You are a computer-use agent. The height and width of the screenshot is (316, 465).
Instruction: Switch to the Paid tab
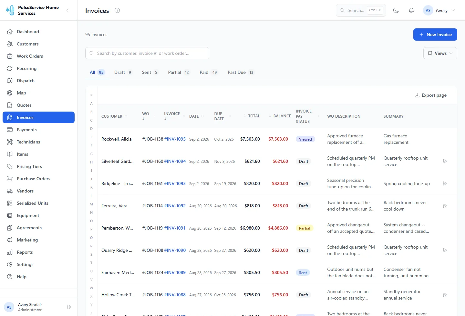[209, 72]
